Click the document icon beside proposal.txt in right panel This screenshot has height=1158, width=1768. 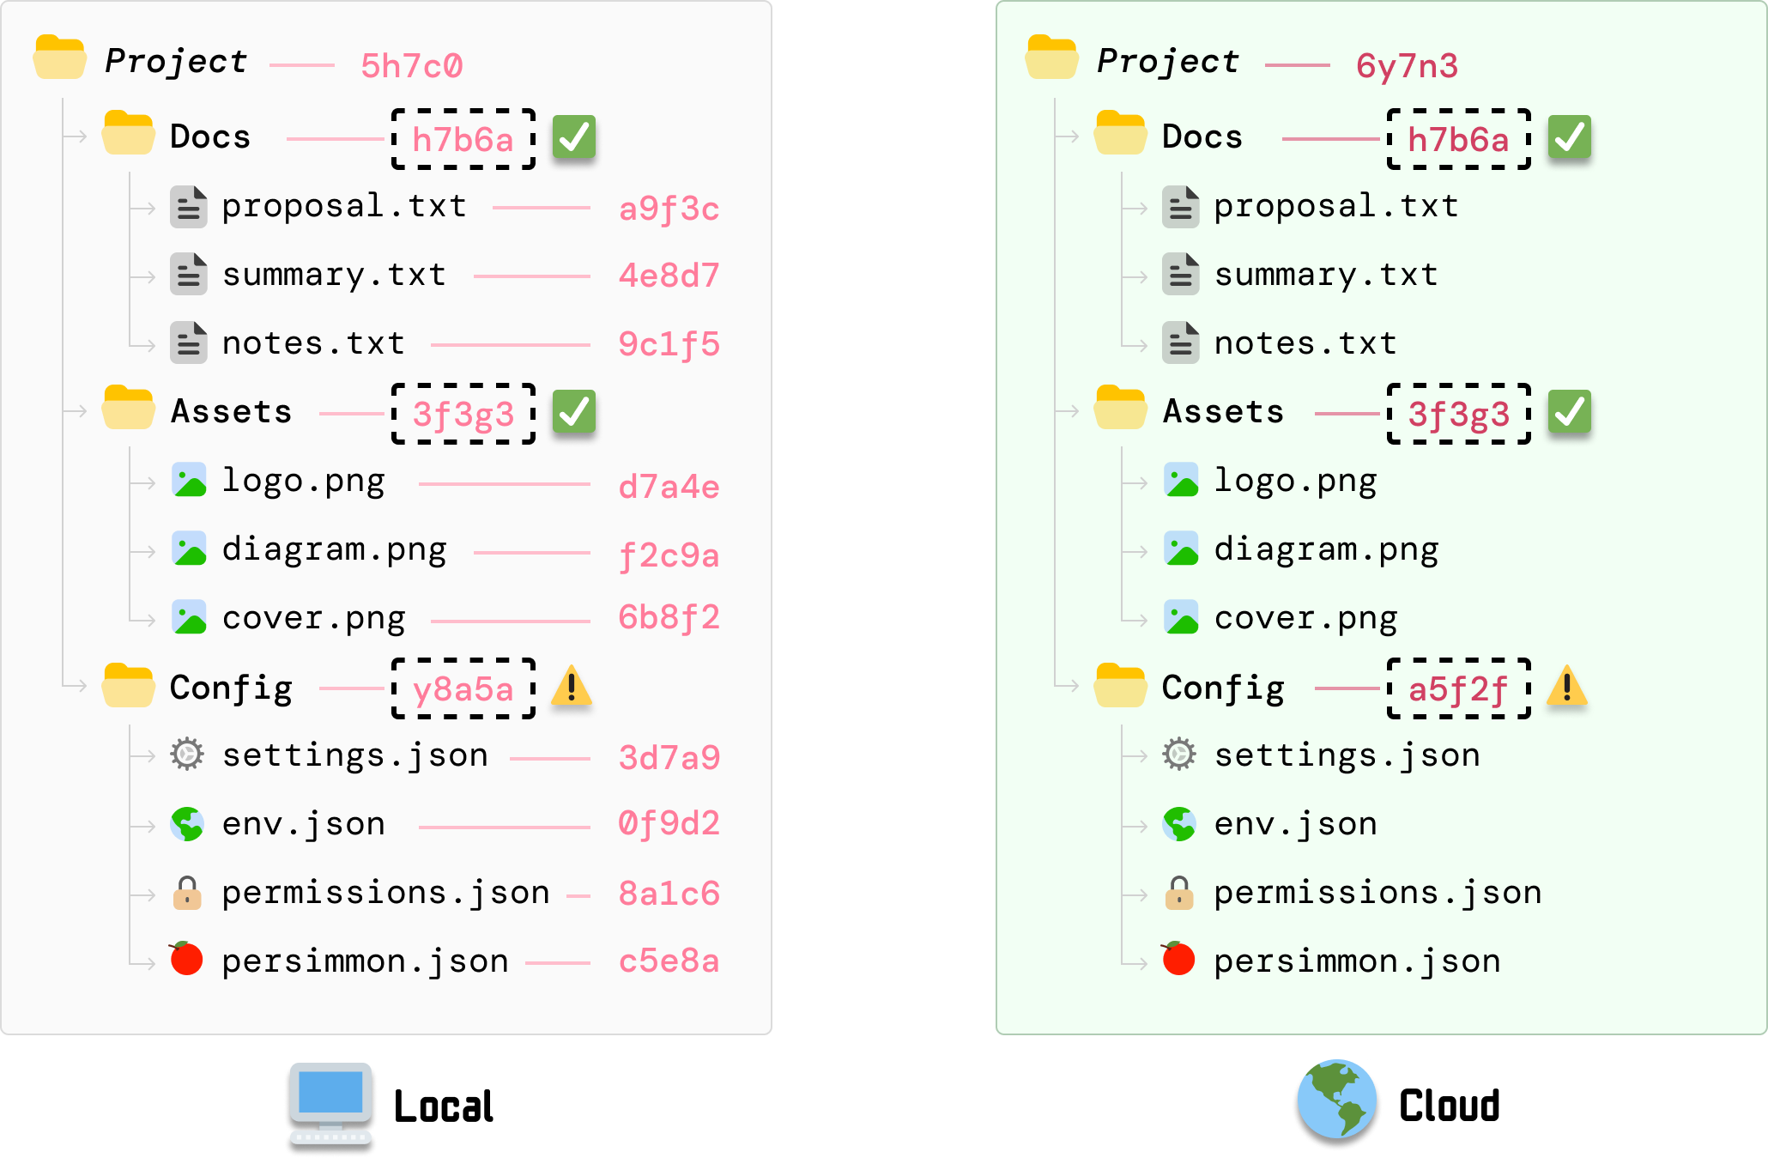[x=1180, y=207]
